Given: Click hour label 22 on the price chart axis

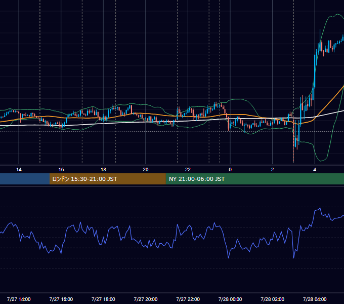Looking at the screenshot, I should (188, 170).
